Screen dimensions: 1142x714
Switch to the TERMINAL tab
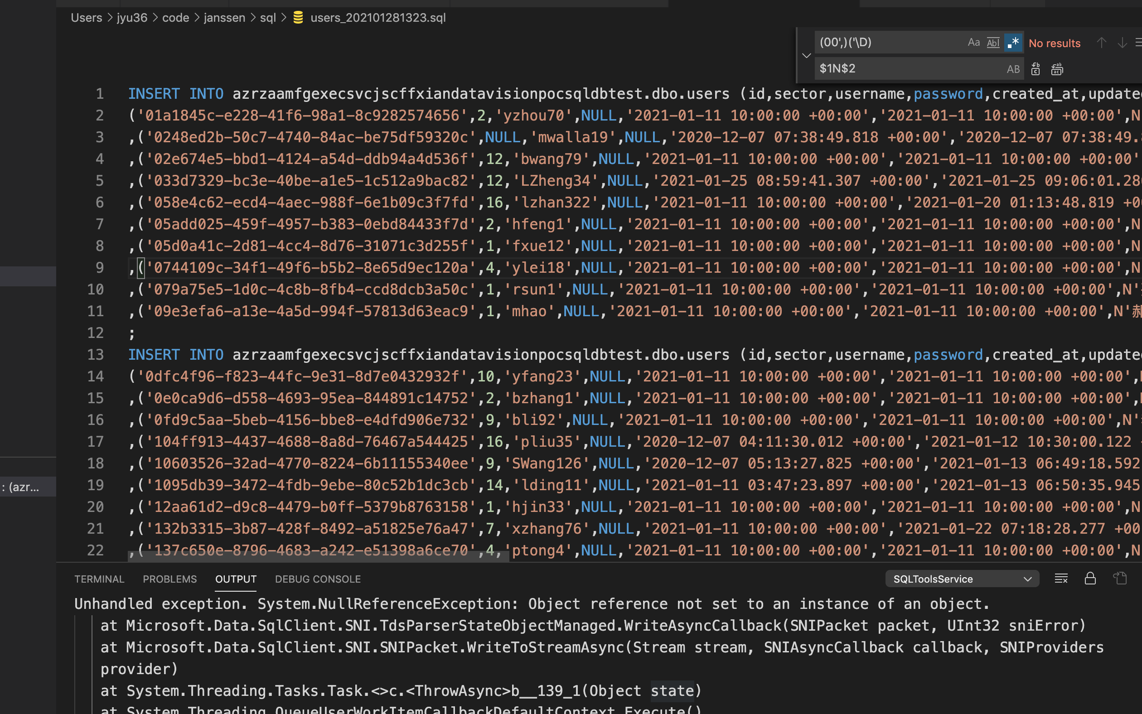pos(99,579)
